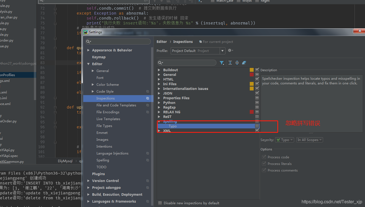The height and width of the screenshot is (207, 365).
Task: Click the Expand All inspections icon
Action: [230, 63]
